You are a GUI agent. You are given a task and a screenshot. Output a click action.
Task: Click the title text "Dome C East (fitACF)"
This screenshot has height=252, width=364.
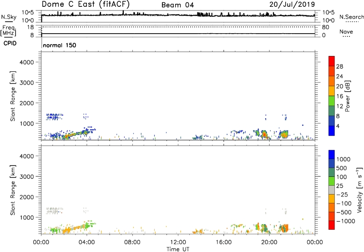[86, 4]
